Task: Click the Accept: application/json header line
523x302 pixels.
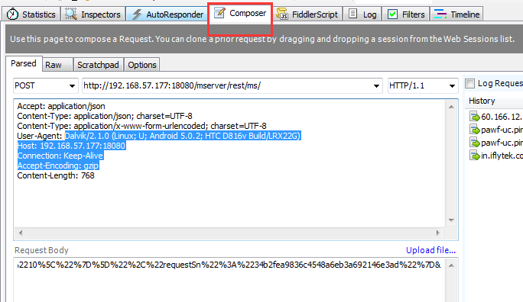Action: 61,106
